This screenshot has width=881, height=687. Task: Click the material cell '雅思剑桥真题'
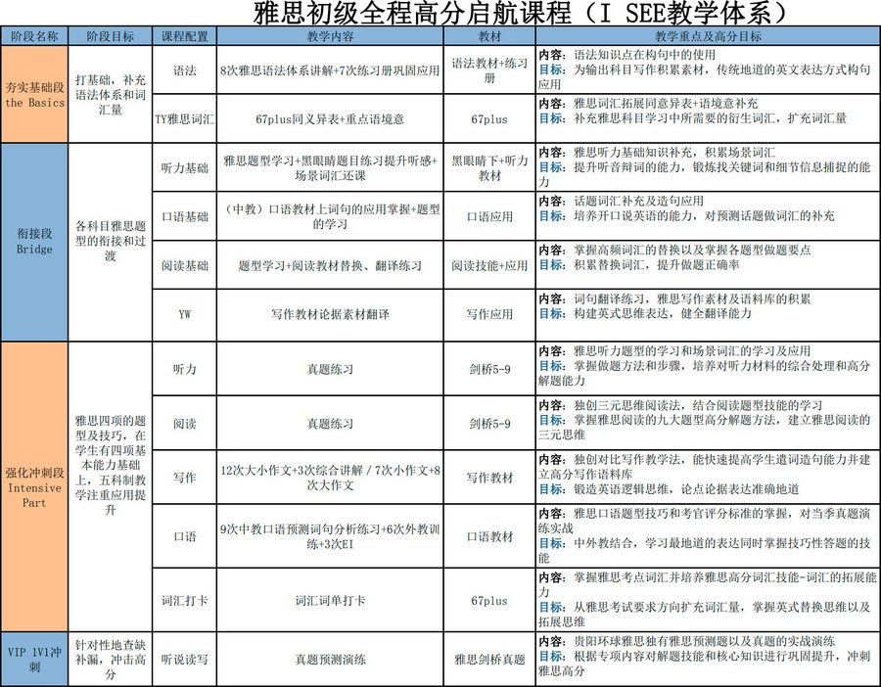click(489, 659)
